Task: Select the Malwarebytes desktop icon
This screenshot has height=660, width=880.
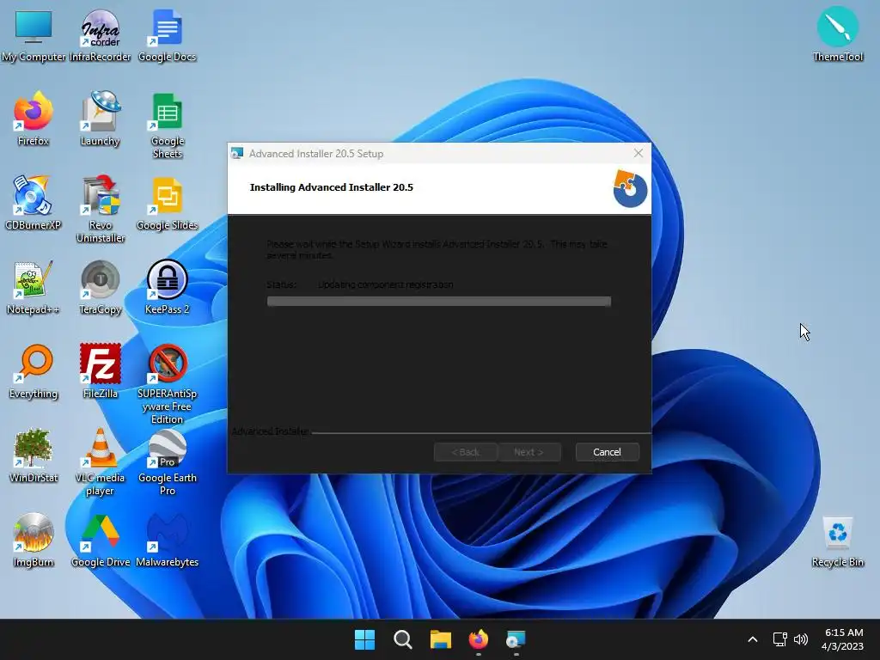Action: click(x=168, y=540)
